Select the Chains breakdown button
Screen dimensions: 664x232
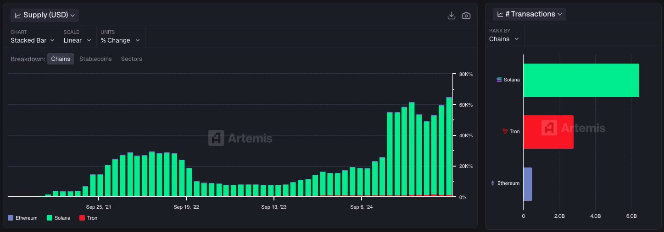coord(61,59)
